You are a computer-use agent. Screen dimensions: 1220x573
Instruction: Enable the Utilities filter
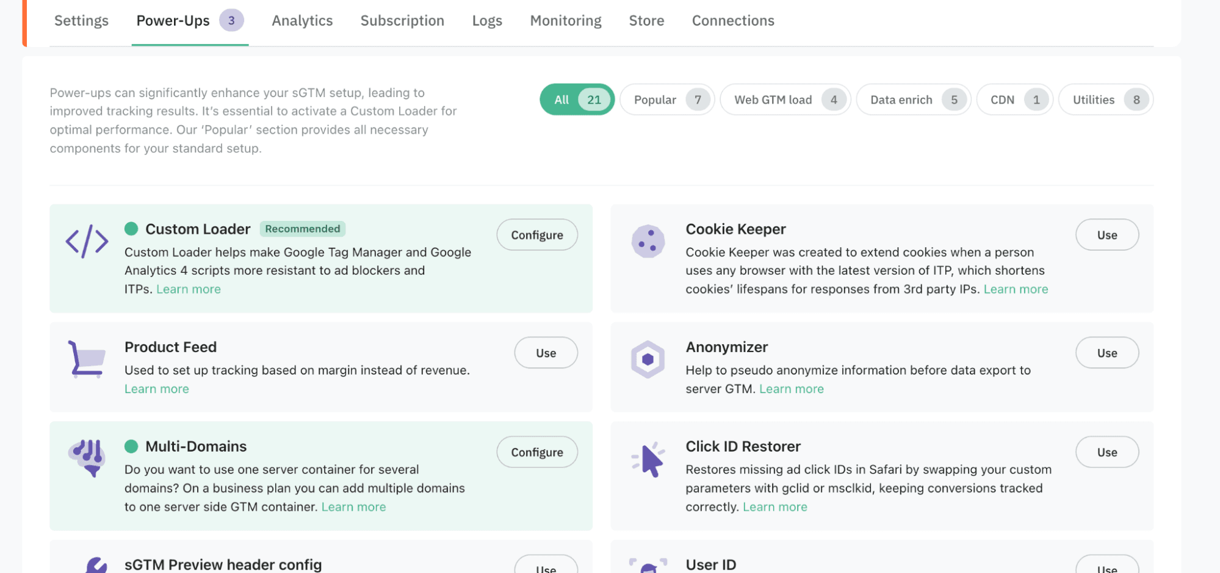[1105, 99]
